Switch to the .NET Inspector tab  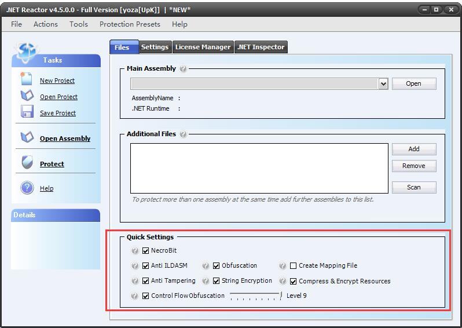(261, 47)
